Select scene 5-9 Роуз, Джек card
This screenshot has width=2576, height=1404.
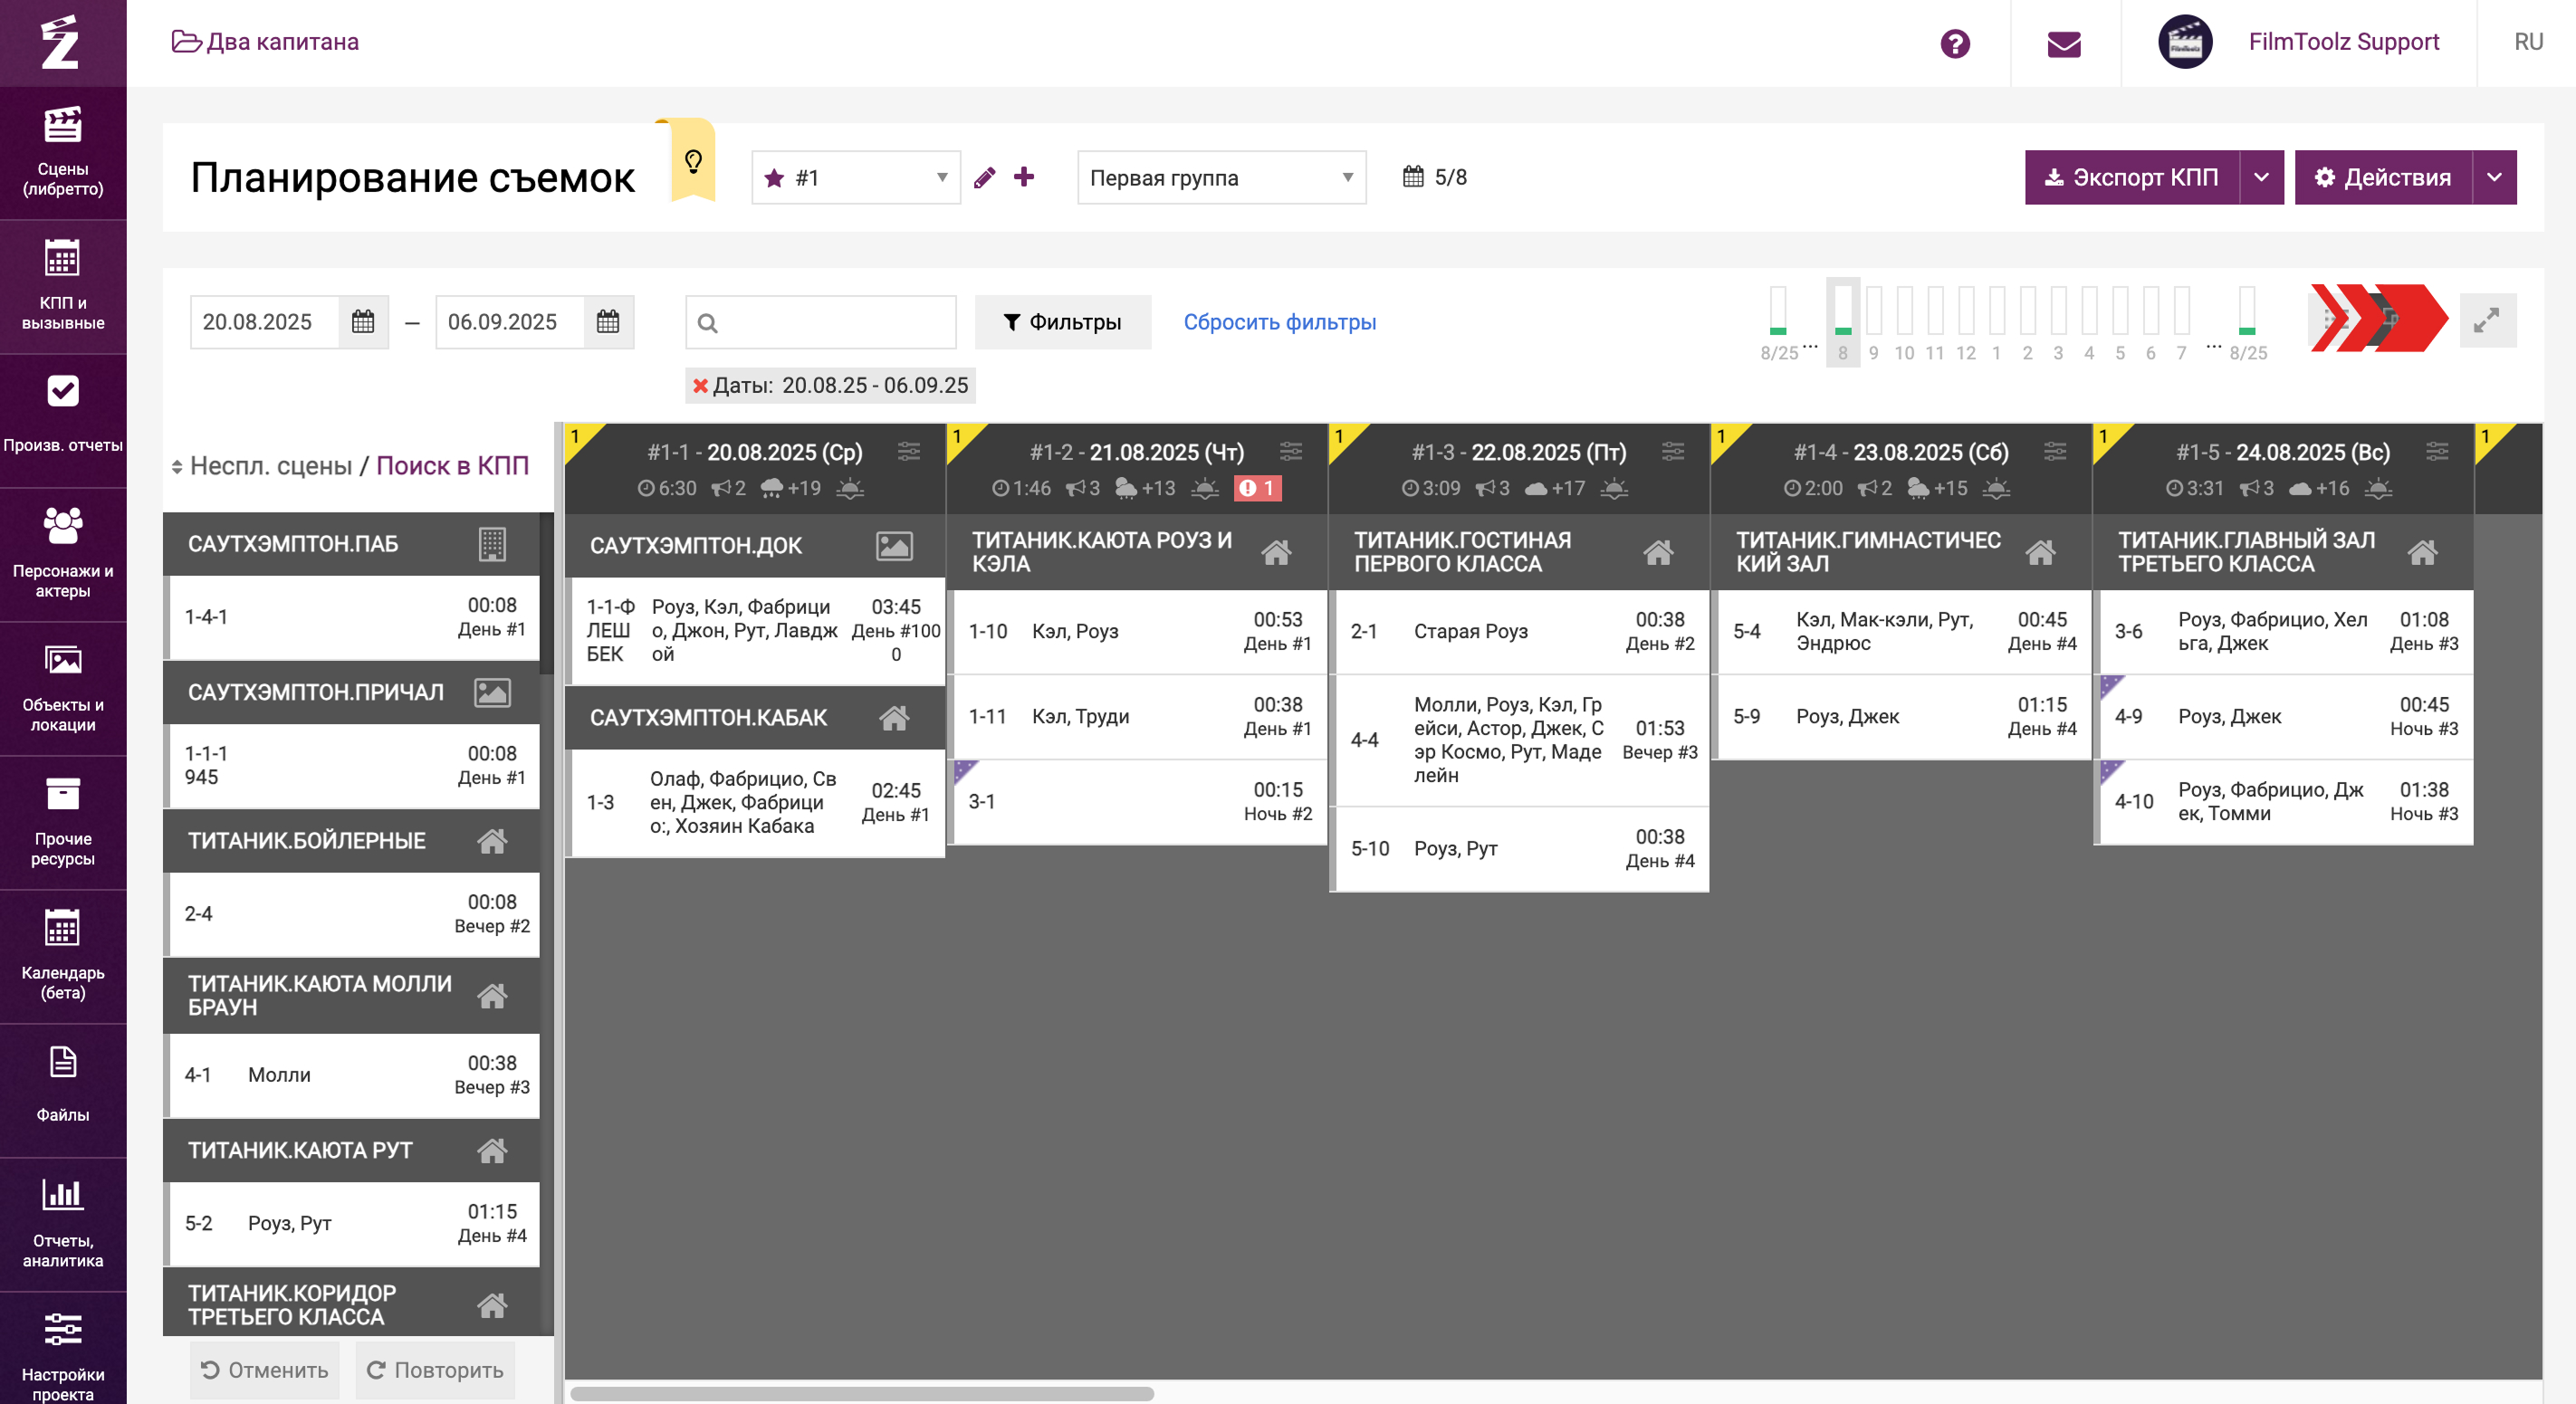(1901, 716)
